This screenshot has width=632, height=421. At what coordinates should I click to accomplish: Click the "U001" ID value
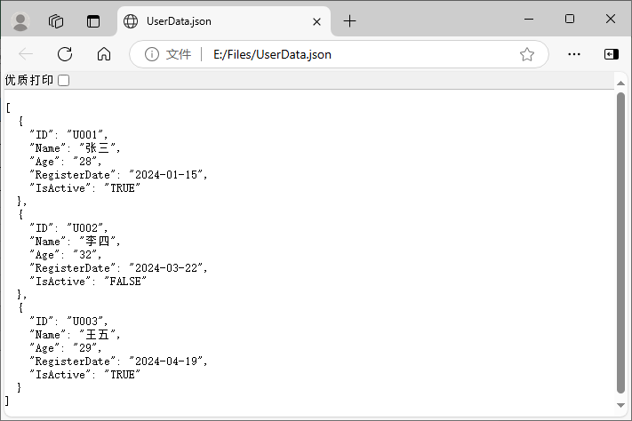point(85,134)
